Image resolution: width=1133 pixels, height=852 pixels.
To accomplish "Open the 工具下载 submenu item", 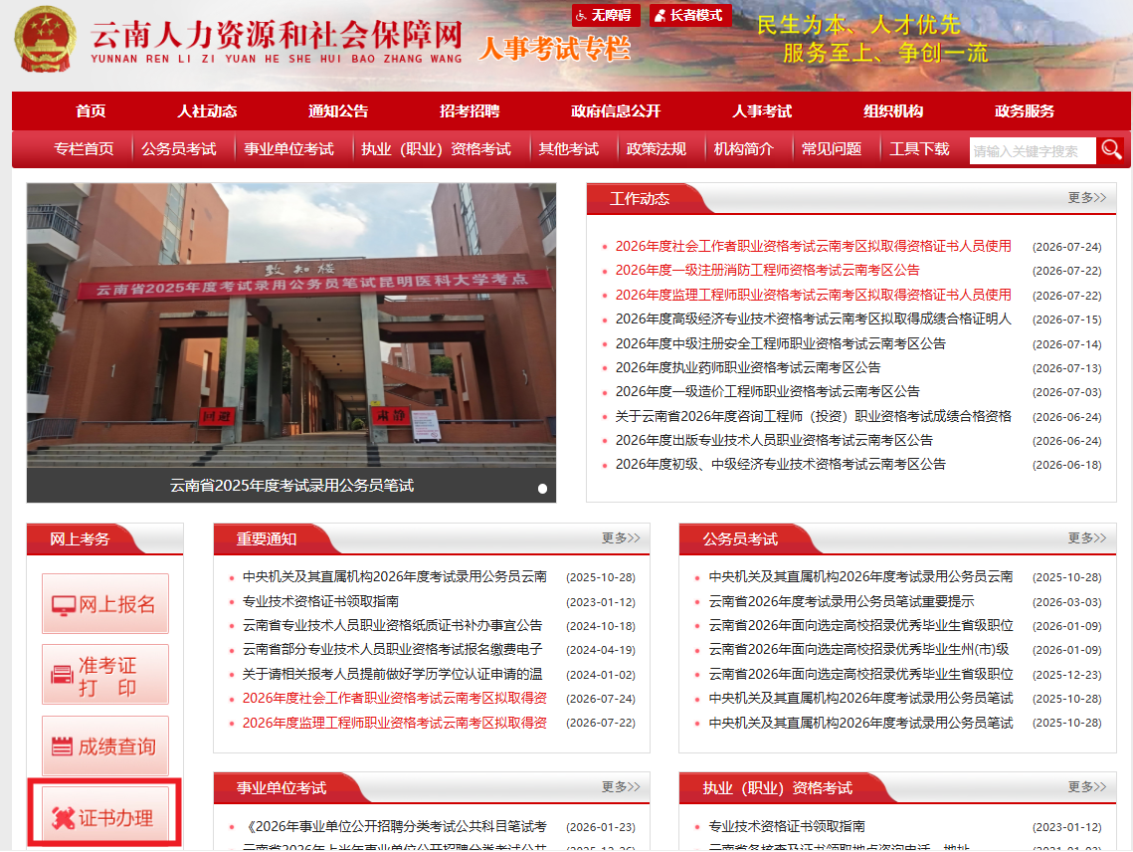I will pos(919,149).
